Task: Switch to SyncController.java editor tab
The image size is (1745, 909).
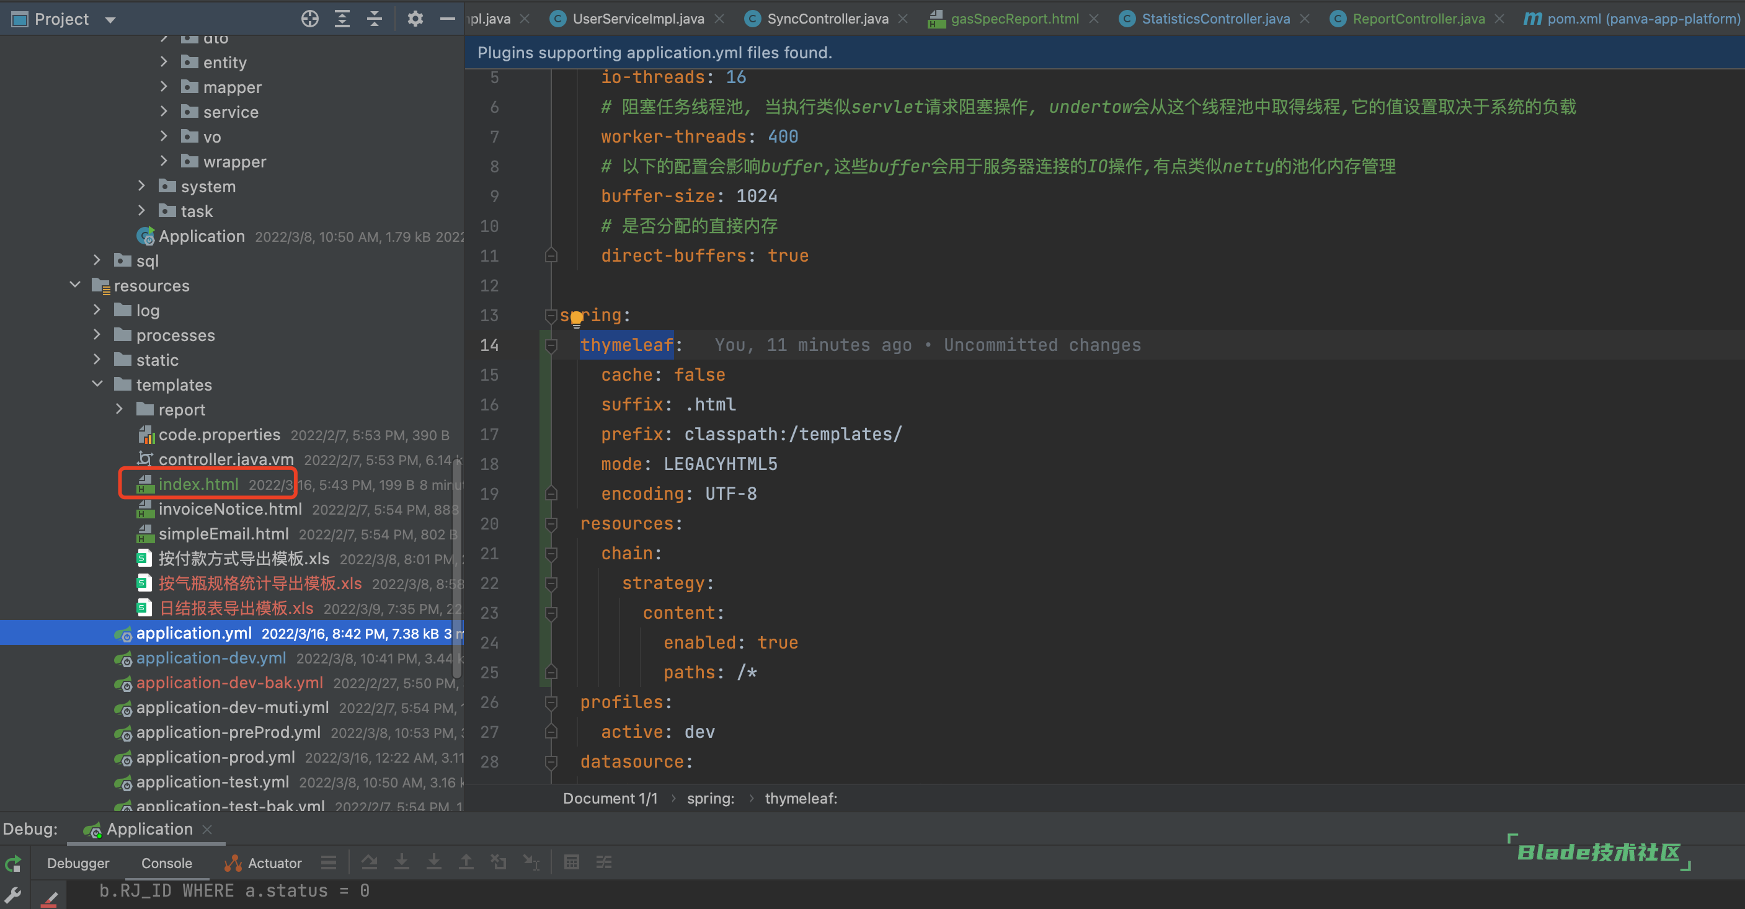Action: click(x=828, y=19)
